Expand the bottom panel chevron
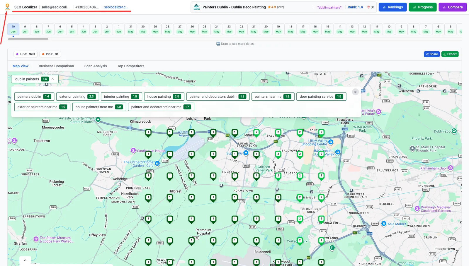 (x=25, y=260)
